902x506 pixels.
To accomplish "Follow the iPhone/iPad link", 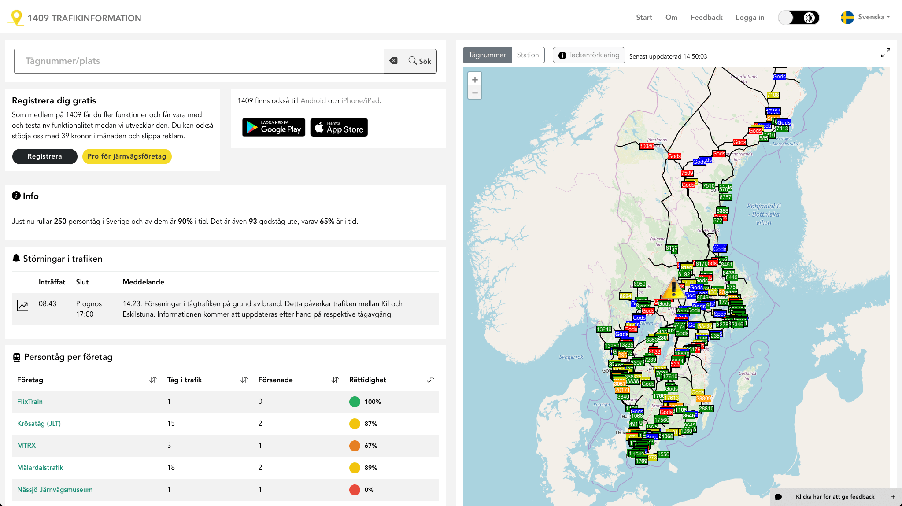I will [x=360, y=100].
